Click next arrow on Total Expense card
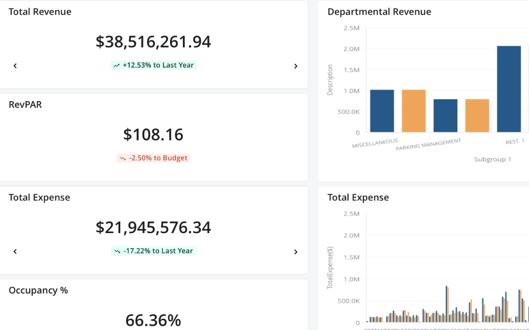Screen dimensions: 529x330 (296, 252)
